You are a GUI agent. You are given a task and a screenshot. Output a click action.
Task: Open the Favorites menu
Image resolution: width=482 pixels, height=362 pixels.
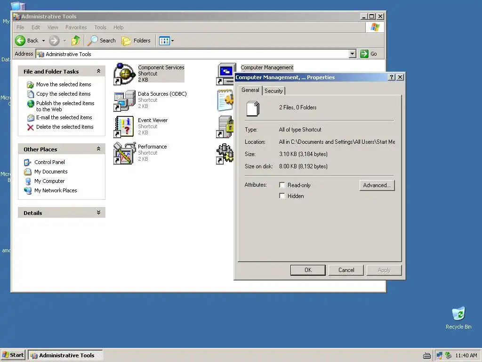coord(76,27)
